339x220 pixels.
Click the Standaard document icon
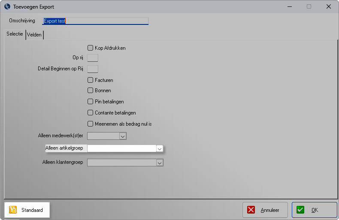click(13, 210)
